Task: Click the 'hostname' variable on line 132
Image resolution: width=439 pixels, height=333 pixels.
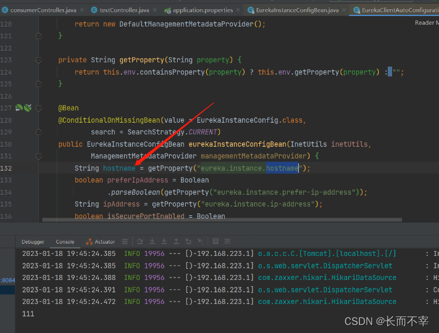Action: pyautogui.click(x=119, y=168)
